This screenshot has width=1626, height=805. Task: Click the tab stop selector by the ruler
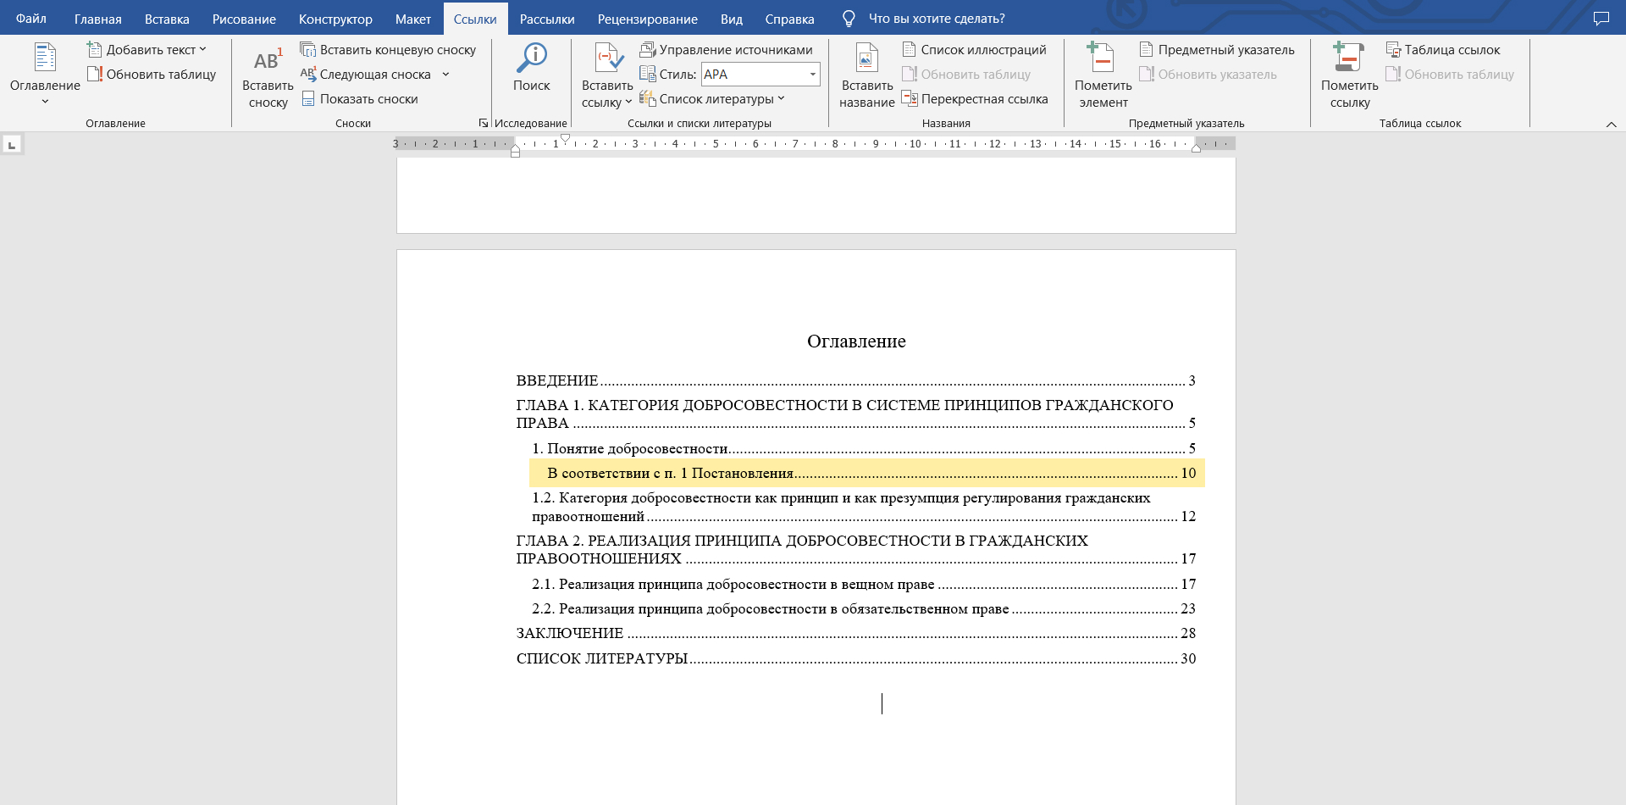[x=12, y=145]
